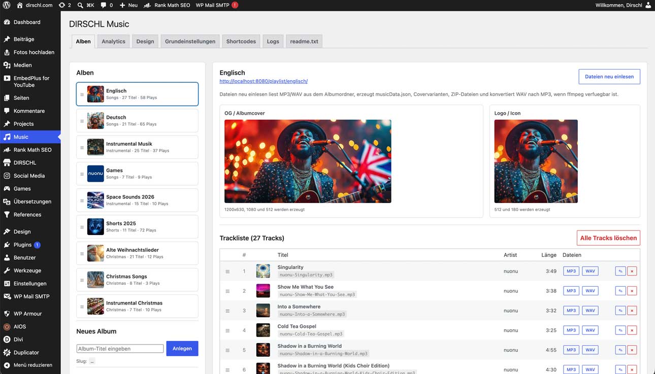Select the Instrumental Christmas album
Viewport: 655px width, 374px height.
click(x=137, y=306)
